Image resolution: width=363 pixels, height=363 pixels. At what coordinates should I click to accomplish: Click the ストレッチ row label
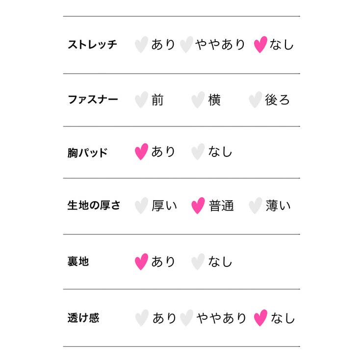(x=92, y=45)
